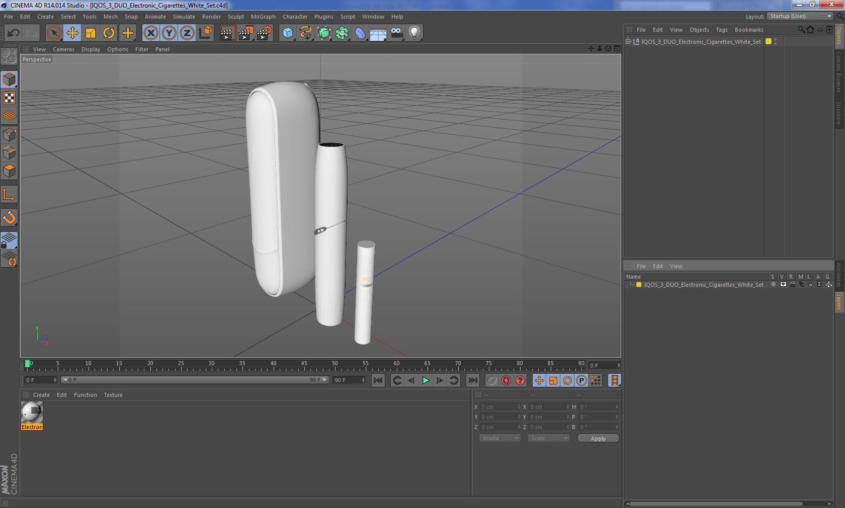Toggle Locked Workplane
Screen dimensions: 845x508
tap(9, 240)
